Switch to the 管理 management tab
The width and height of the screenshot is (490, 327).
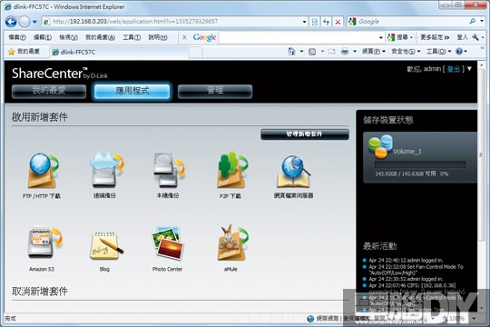click(215, 92)
